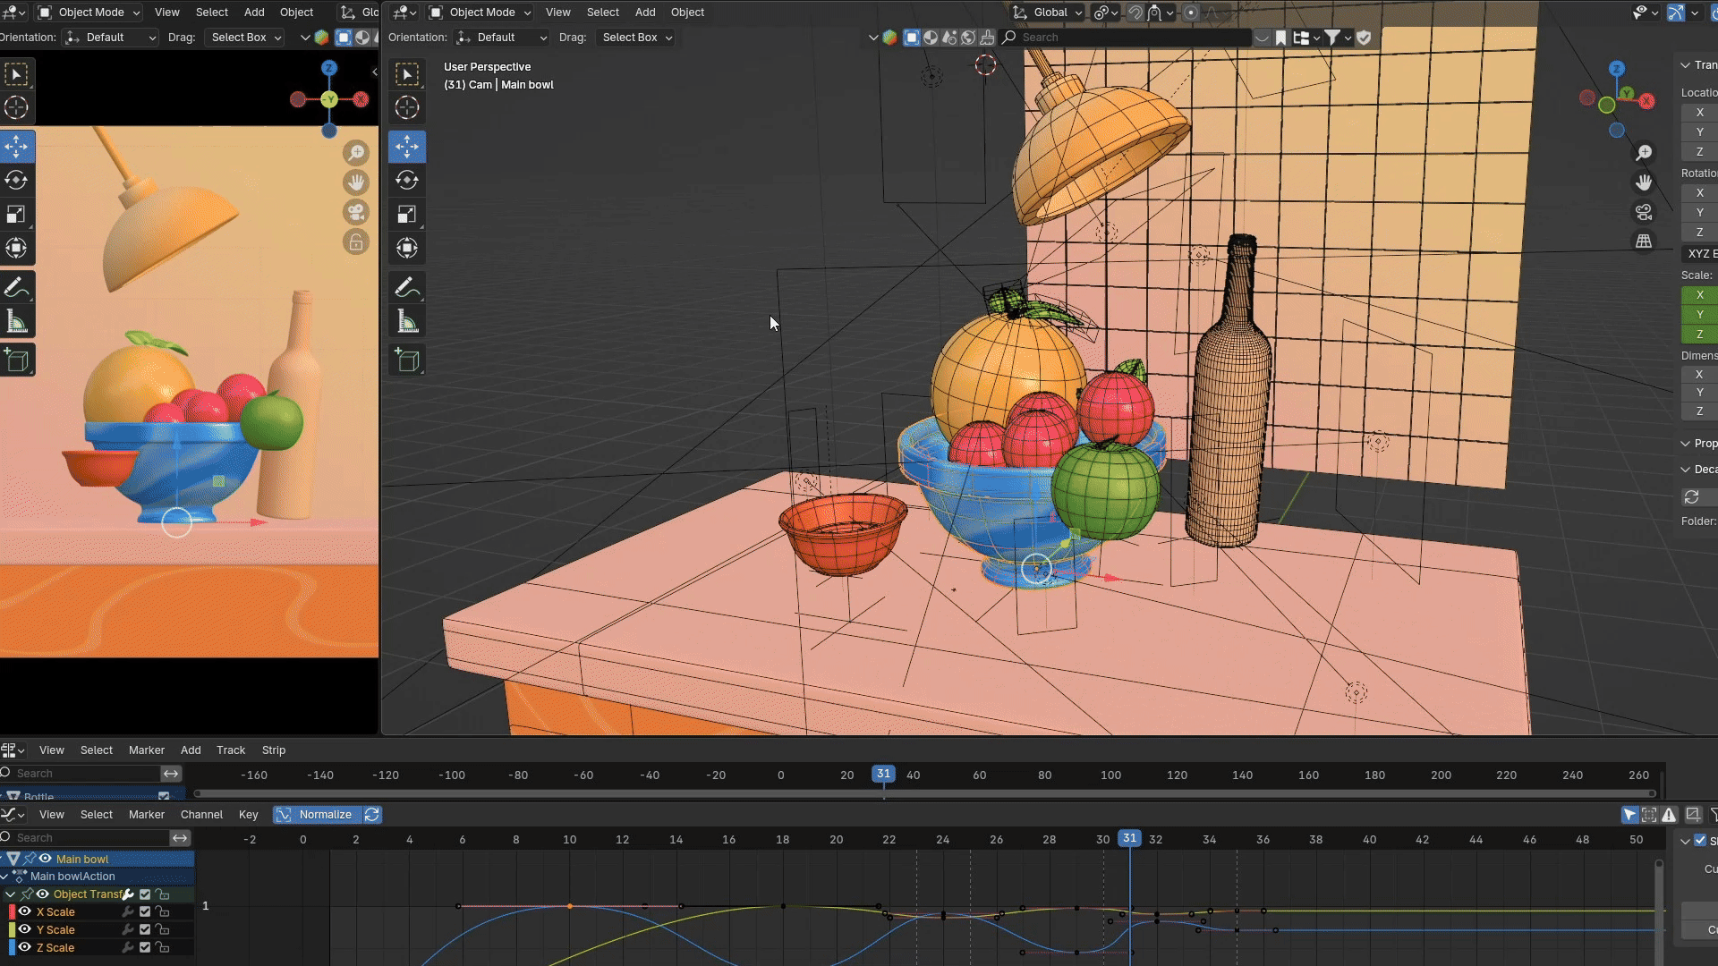This screenshot has height=966, width=1718.
Task: Open the Object Mode dropdown in main viewport
Action: 481,12
